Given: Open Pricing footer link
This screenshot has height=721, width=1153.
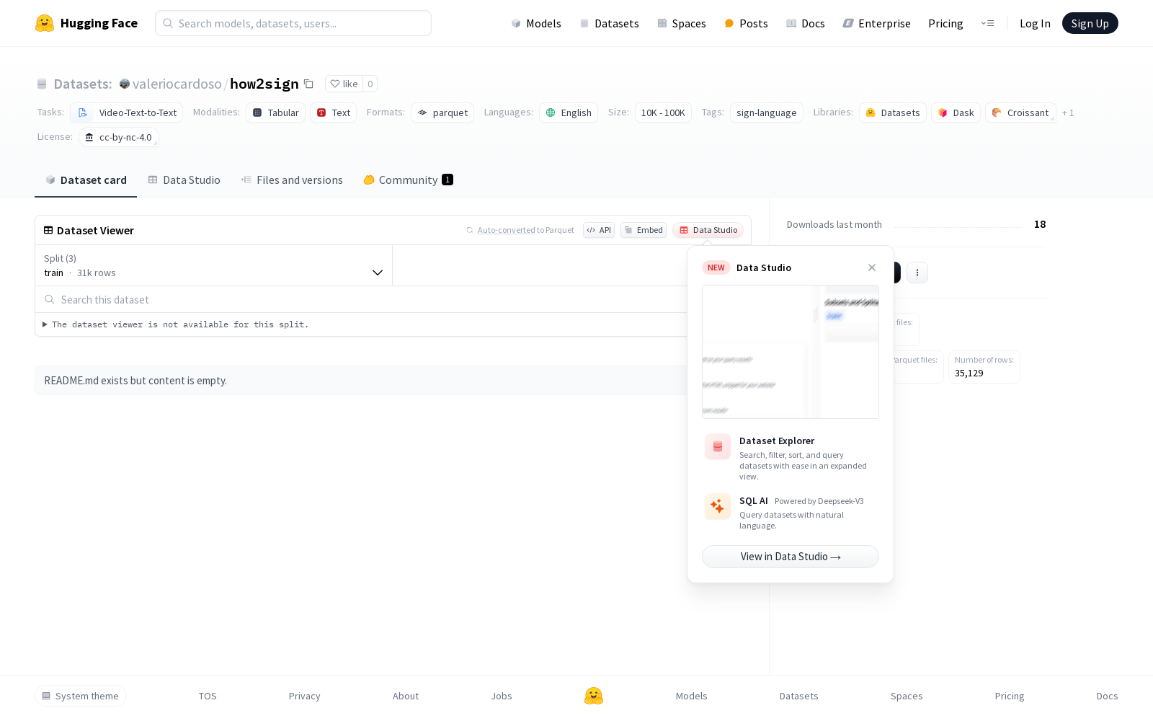Looking at the screenshot, I should 1010,696.
